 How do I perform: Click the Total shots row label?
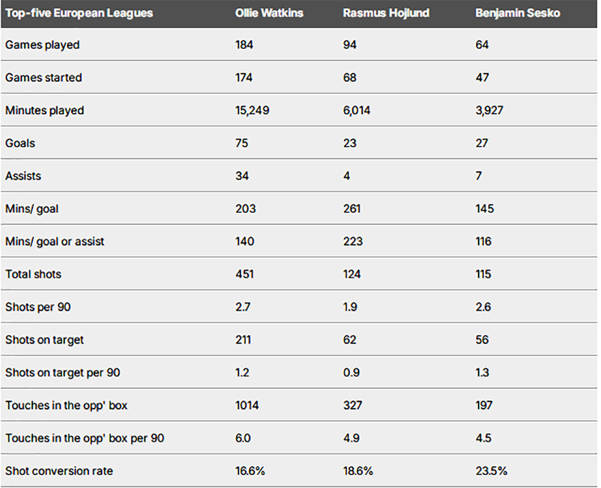(33, 275)
